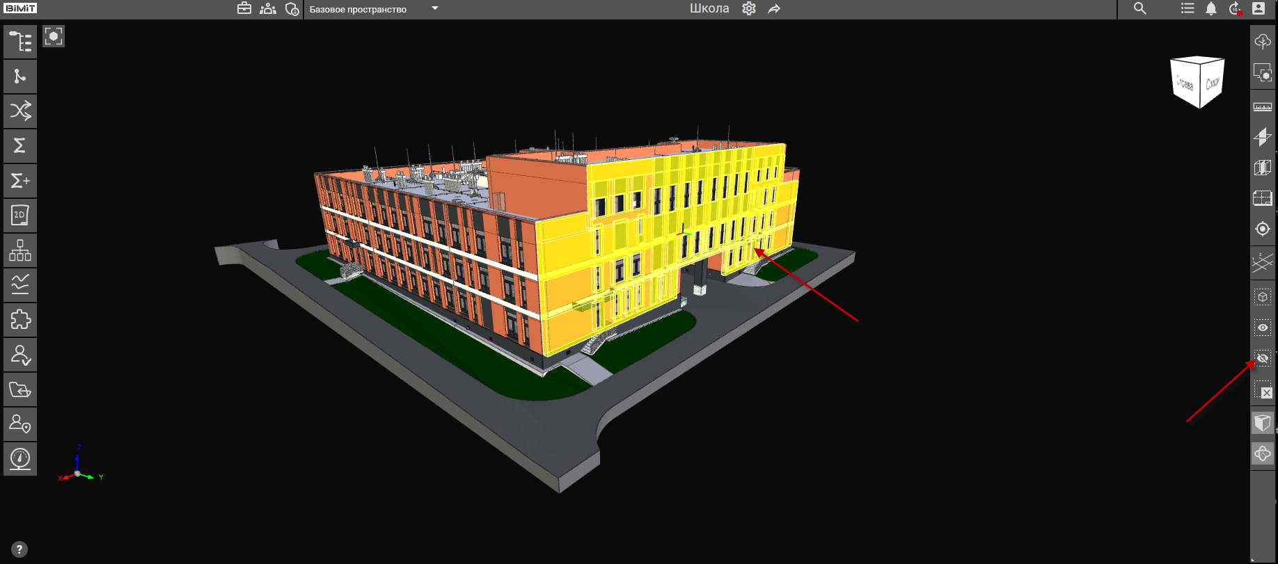Click the shuffle crossed-arrows icon
This screenshot has height=564, width=1278.
pyautogui.click(x=20, y=111)
